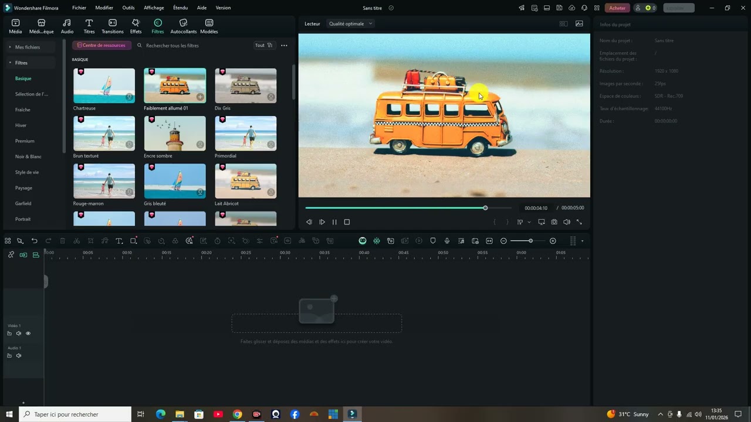This screenshot has height=422, width=751.
Task: Mute the Audio 1 track
Action: point(19,356)
